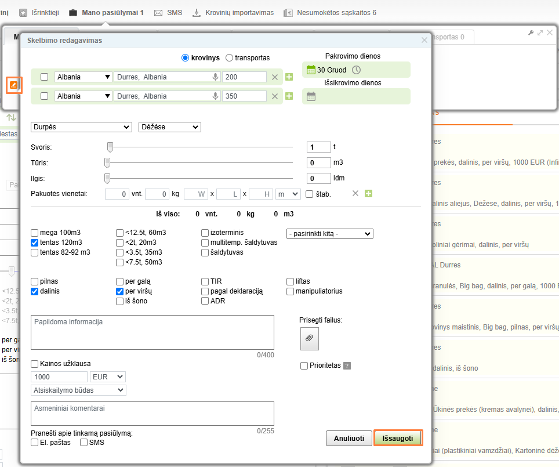This screenshot has width=559, height=467.
Task: Click the paperclip attach files icon
Action: click(x=309, y=338)
